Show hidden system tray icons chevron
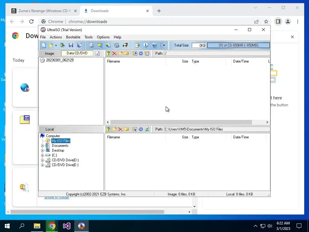This screenshot has height=232, width=309. [255, 226]
